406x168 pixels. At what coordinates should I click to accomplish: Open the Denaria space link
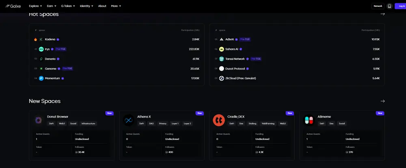50,59
